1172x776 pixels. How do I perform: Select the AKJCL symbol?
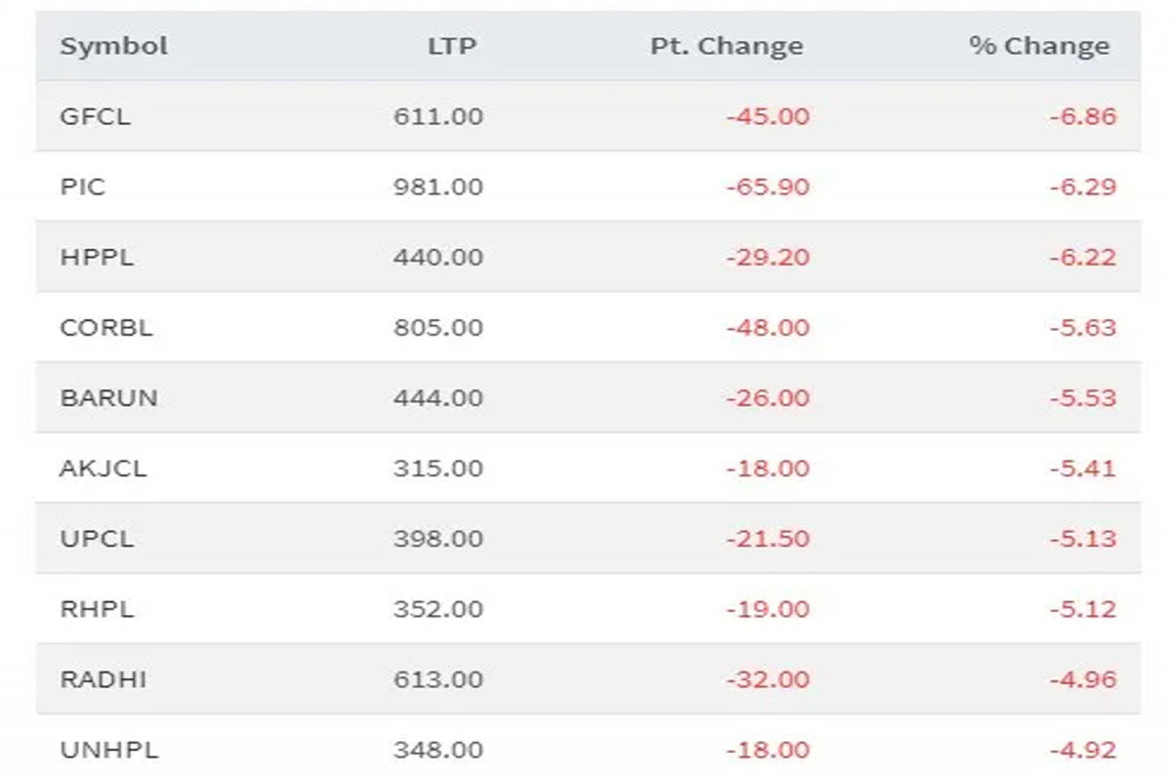104,468
